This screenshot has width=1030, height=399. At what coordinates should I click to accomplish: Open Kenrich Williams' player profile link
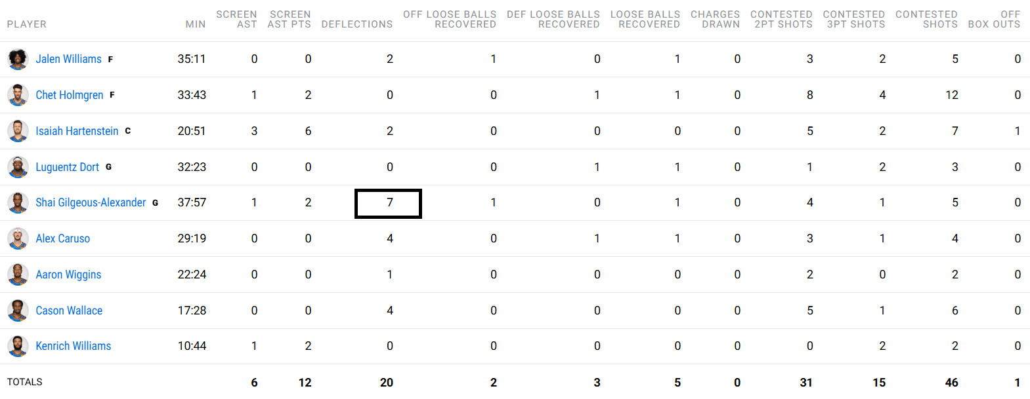coord(73,346)
